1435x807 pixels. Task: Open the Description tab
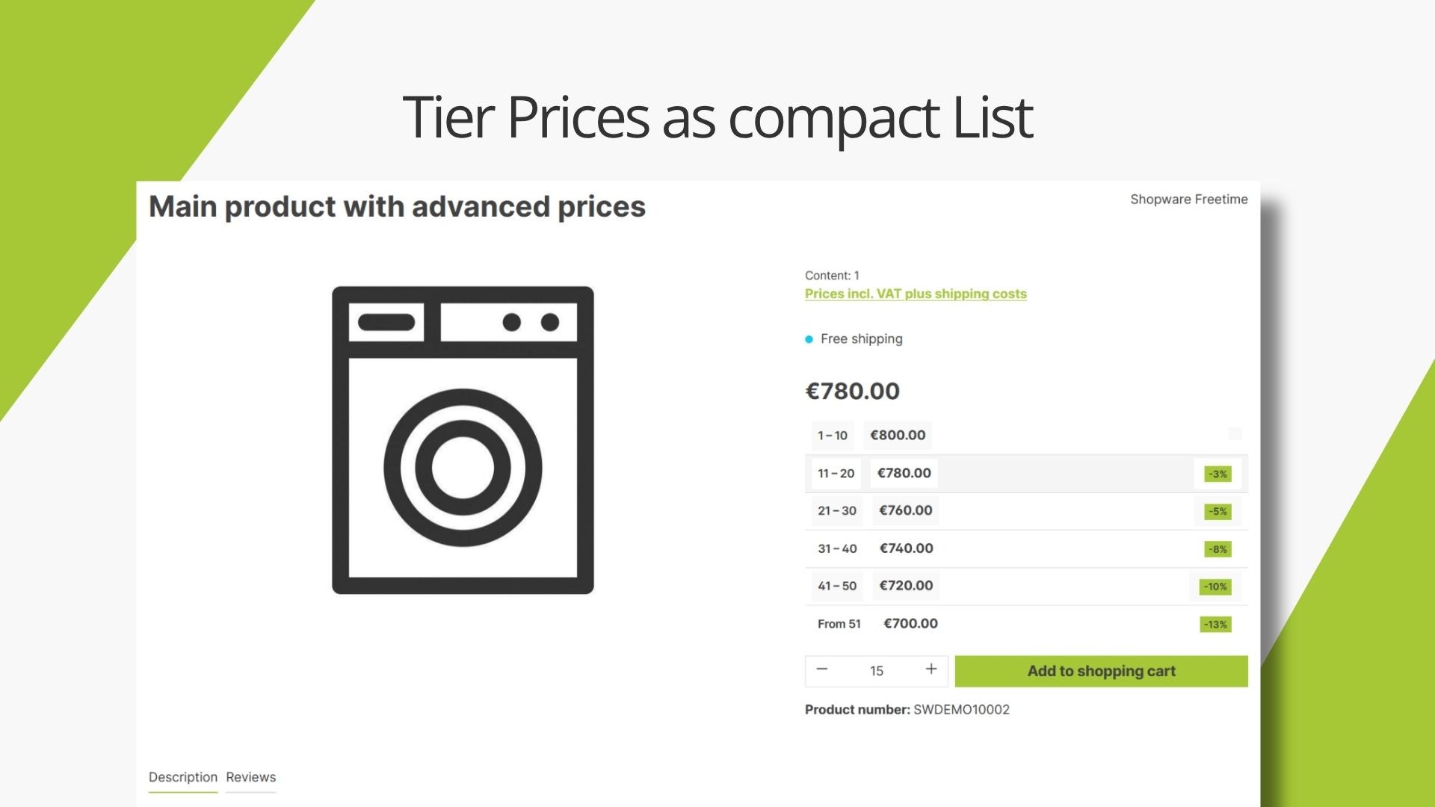pos(183,777)
